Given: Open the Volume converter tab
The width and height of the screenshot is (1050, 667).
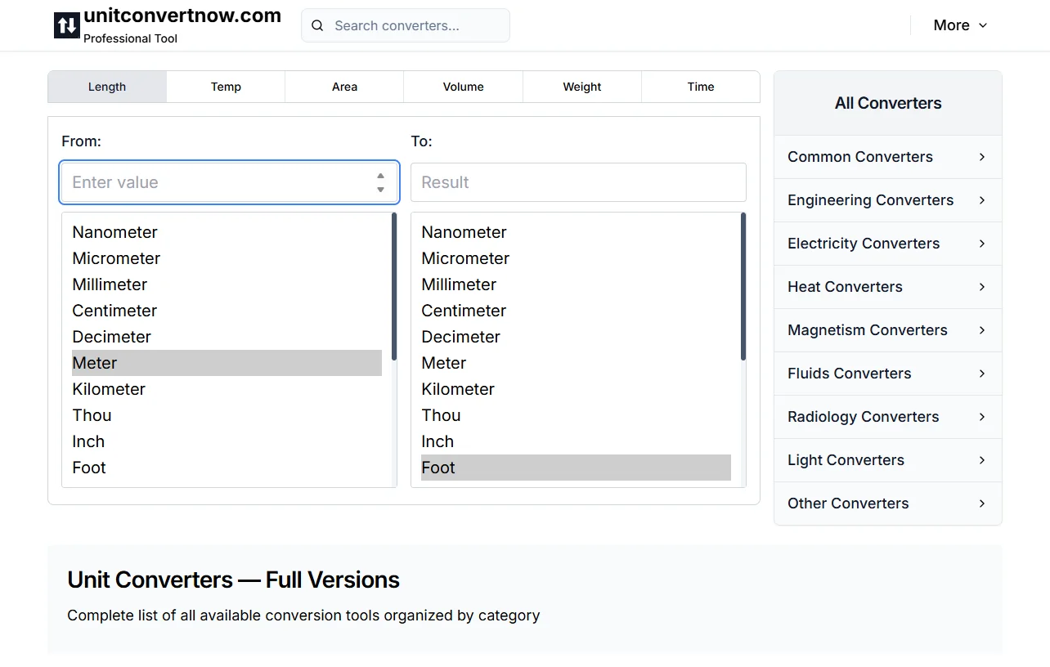Looking at the screenshot, I should click(463, 87).
